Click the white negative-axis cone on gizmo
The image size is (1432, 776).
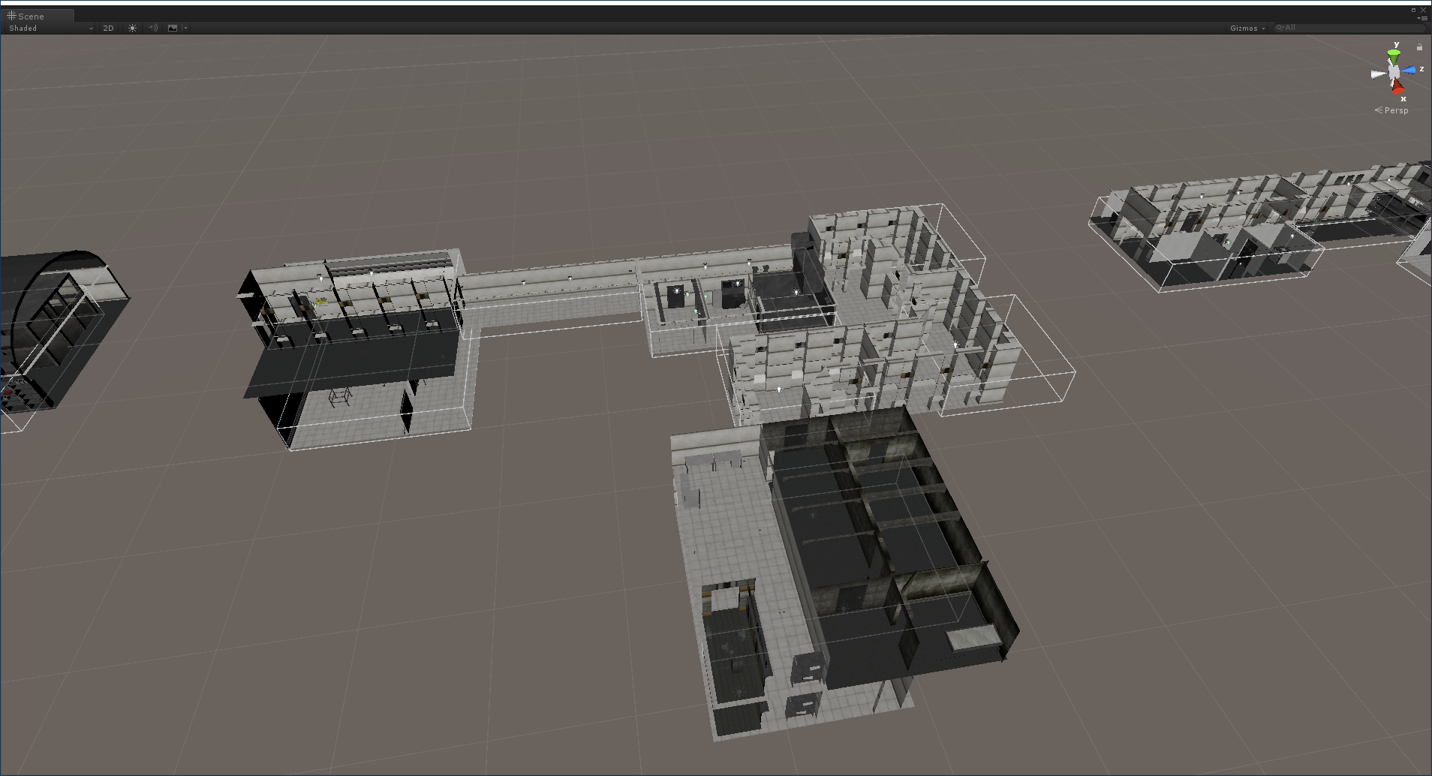(x=1378, y=74)
